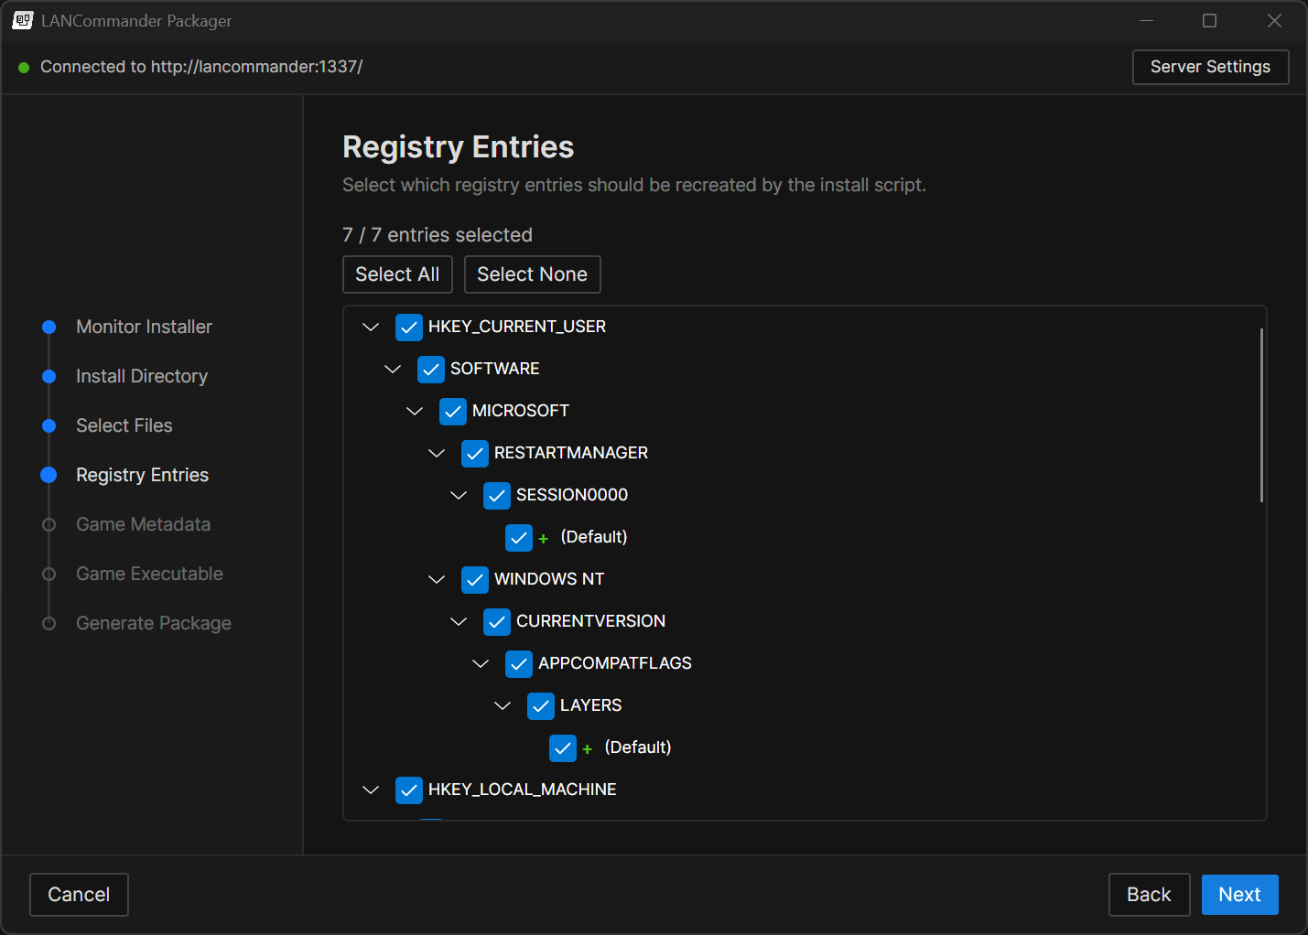Collapse the SOFTWARE tree node
The height and width of the screenshot is (935, 1308).
click(x=393, y=370)
